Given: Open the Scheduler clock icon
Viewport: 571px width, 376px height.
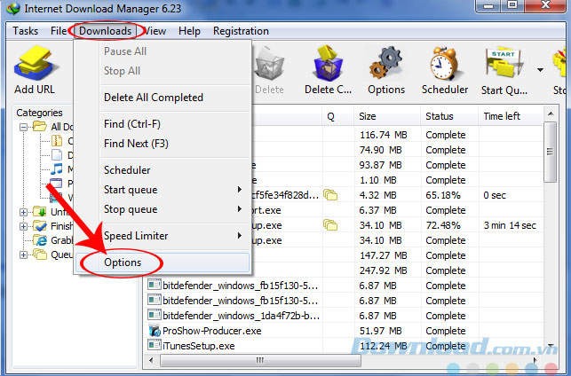Looking at the screenshot, I should click(x=444, y=64).
